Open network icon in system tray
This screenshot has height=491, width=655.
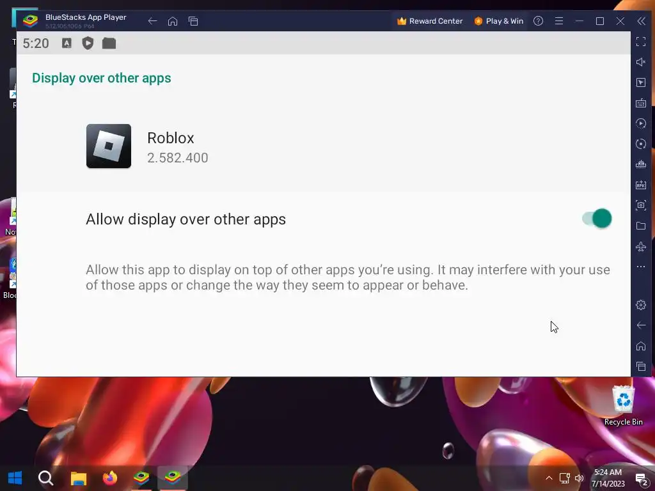[564, 478]
